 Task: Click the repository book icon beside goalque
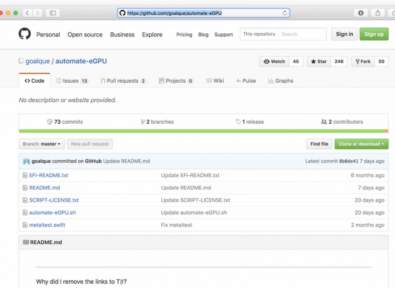(21, 61)
